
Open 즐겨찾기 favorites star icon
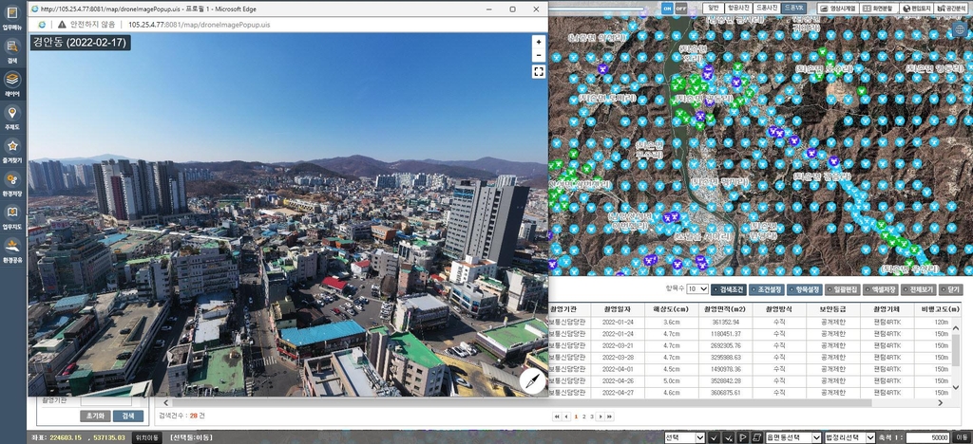pos(12,149)
